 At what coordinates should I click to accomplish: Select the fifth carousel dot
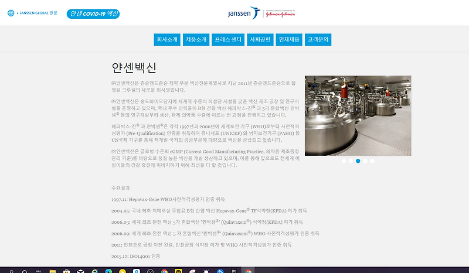coord(372,161)
